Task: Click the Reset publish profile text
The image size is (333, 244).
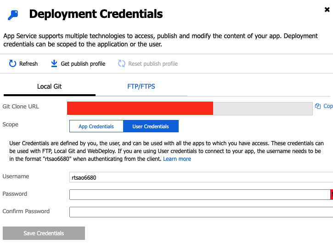Action: [153, 64]
